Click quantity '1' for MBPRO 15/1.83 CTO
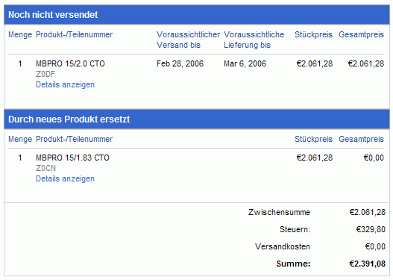This screenshot has height=280, width=393. pyautogui.click(x=20, y=158)
